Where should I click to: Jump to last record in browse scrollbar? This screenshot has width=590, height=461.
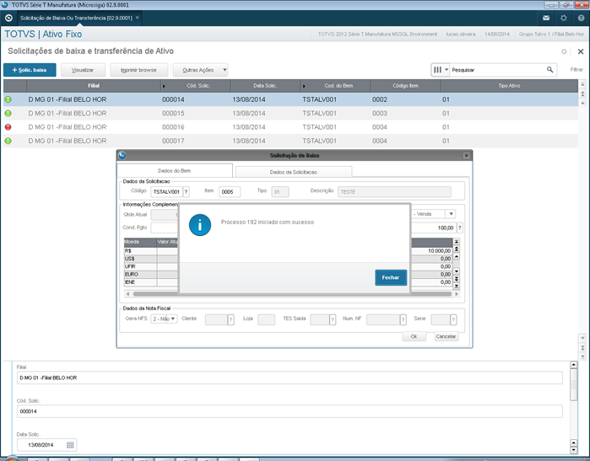[x=582, y=356]
